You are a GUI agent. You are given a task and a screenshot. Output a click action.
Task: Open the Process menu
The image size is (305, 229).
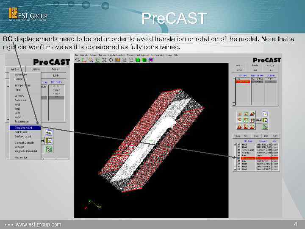(130, 55)
